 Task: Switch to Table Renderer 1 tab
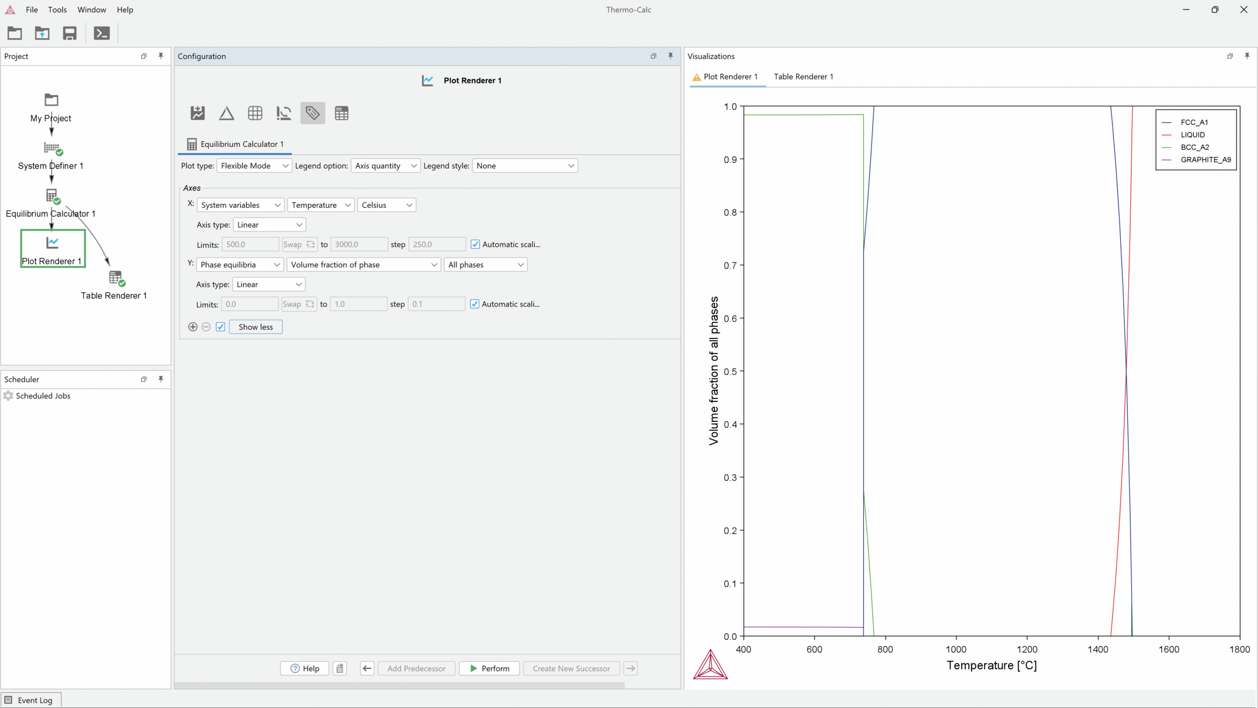803,77
